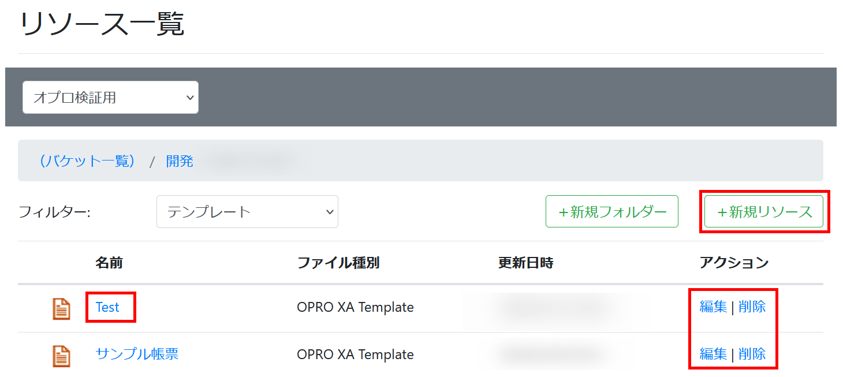This screenshot has height=377, width=843.
Task: Delete the サンプル帳票 resource via 削除
Action: tap(752, 354)
